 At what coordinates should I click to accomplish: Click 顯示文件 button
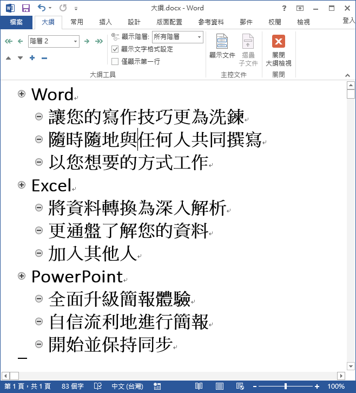tap(222, 47)
